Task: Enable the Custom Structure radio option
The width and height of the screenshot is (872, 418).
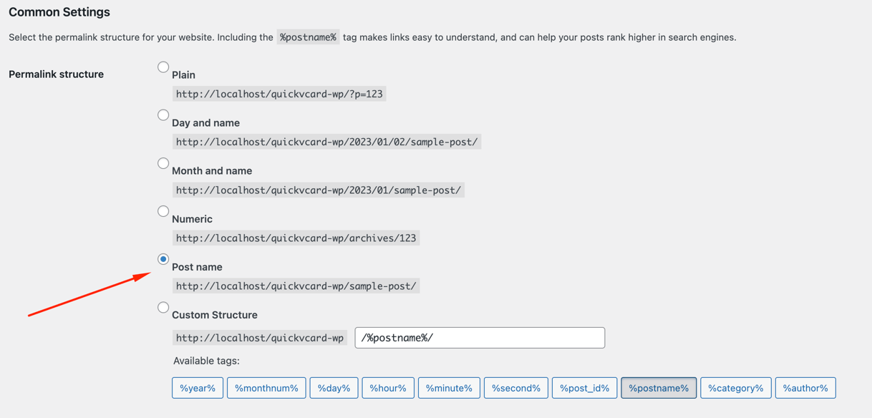Action: pos(163,308)
